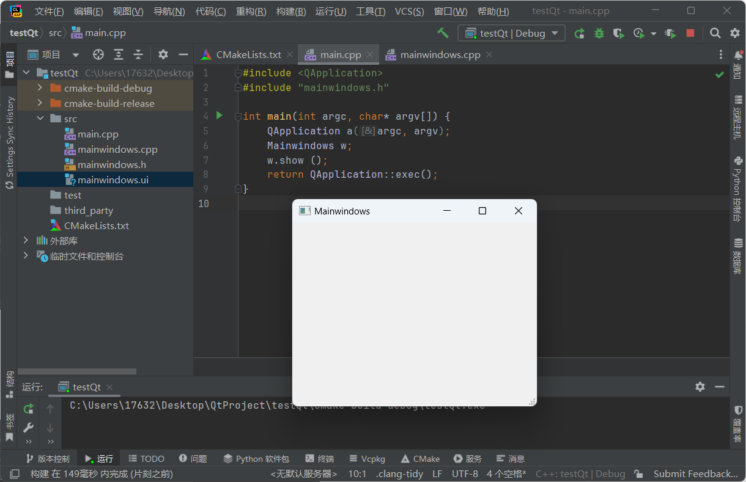Image resolution: width=746 pixels, height=482 pixels.
Task: Open the CMake tool window tab
Action: click(x=420, y=458)
